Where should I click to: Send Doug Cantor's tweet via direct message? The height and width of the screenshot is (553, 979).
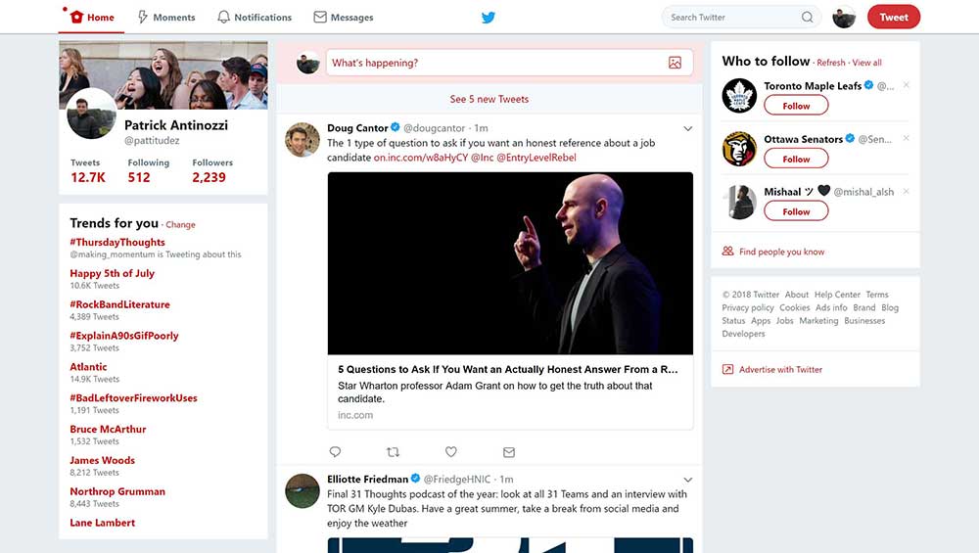pos(509,452)
